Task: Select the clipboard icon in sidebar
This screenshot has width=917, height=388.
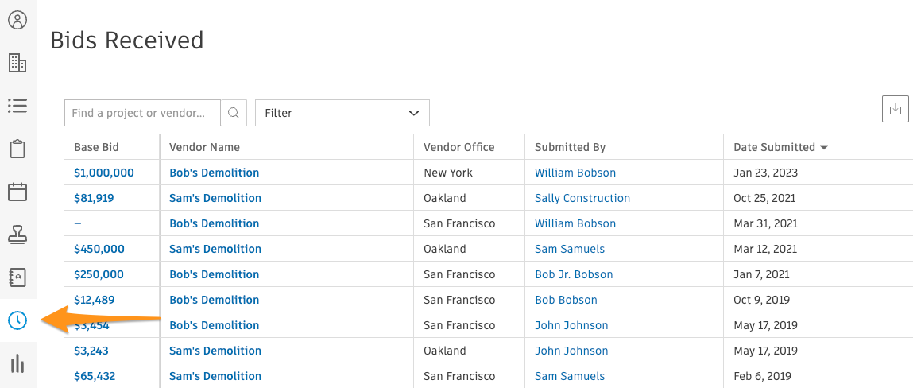Action: tap(17, 149)
